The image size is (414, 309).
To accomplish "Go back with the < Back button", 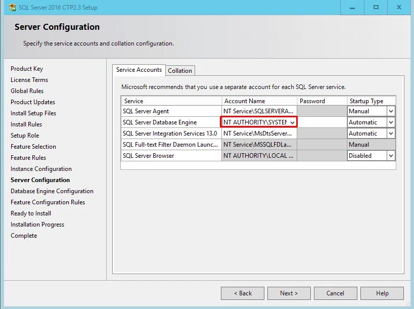I will 243,293.
